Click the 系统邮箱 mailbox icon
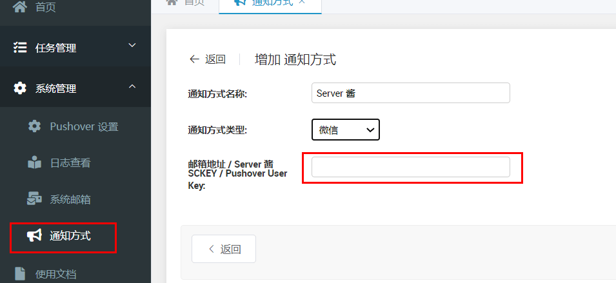This screenshot has width=616, height=283. 35,199
